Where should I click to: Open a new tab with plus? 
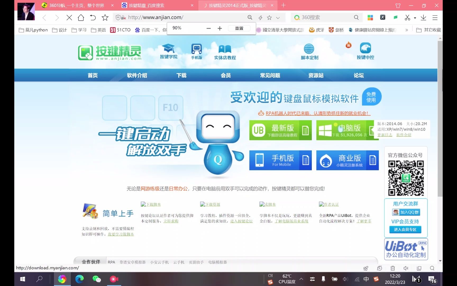[284, 5]
